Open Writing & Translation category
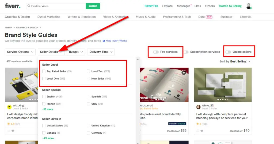Viewport: 274px width, 144px height. point(82,17)
